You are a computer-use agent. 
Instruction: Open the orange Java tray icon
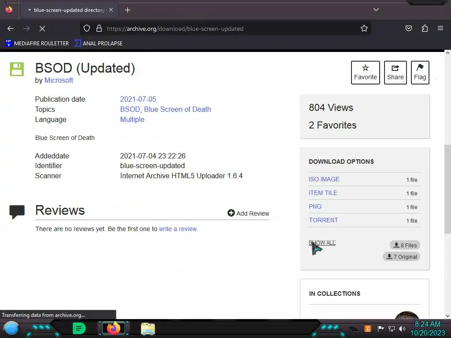[368, 328]
